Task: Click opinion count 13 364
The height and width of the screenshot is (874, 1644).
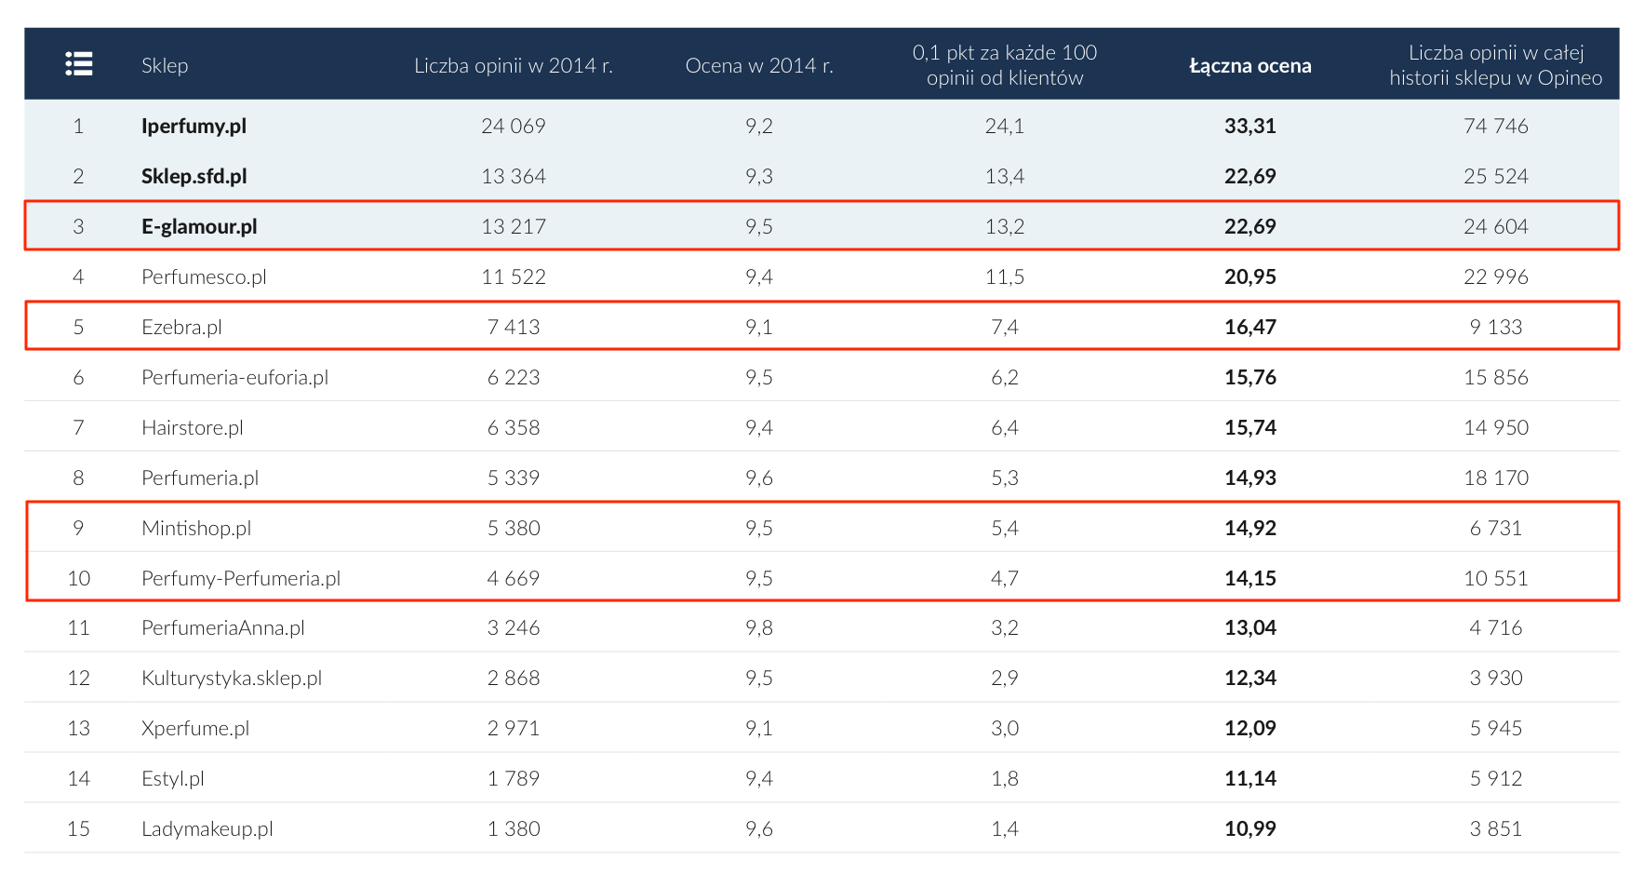Action: point(514,176)
